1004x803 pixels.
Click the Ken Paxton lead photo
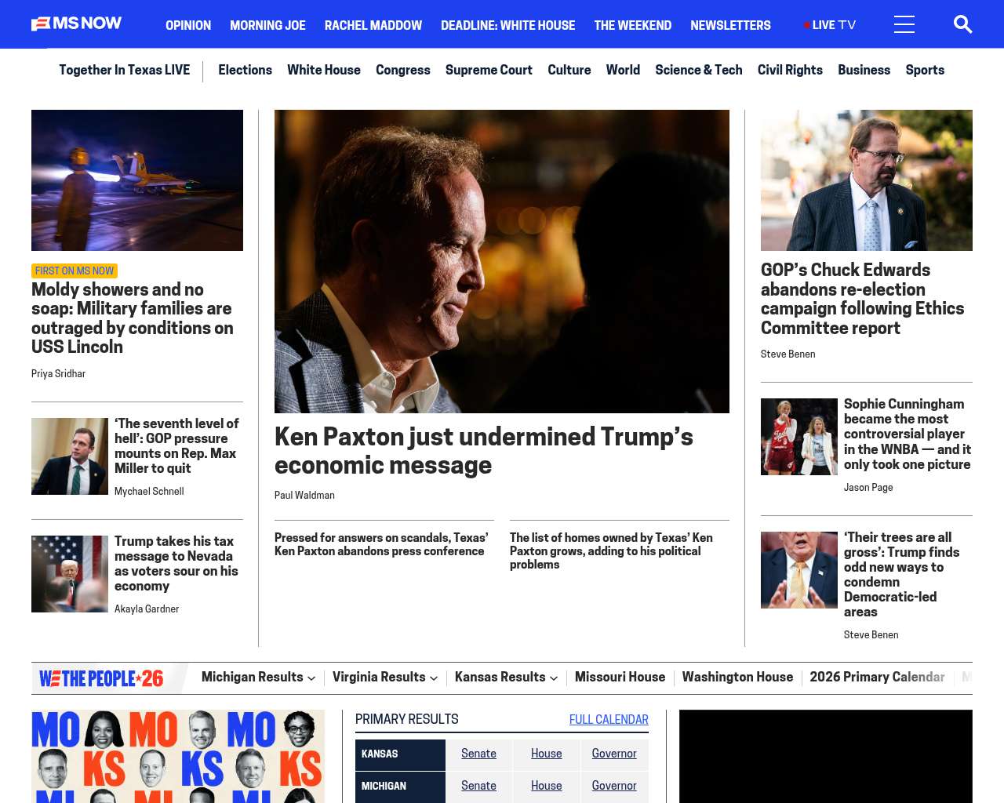pyautogui.click(x=502, y=261)
